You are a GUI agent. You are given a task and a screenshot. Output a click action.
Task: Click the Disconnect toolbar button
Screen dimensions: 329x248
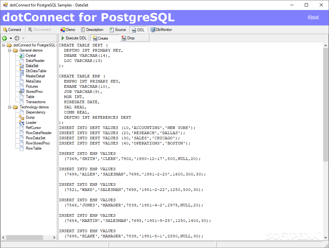pyautogui.click(x=40, y=30)
